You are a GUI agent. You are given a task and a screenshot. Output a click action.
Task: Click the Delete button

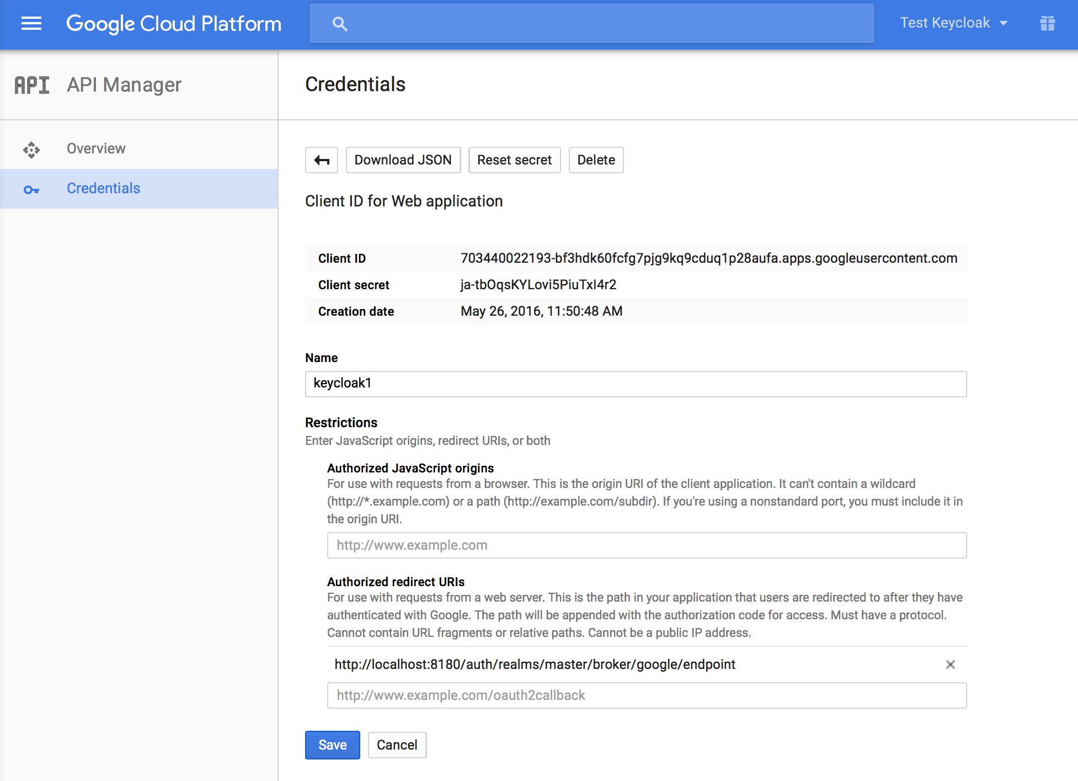click(x=596, y=160)
